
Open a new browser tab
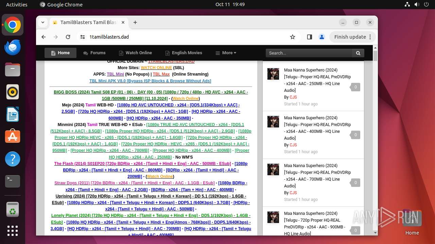pyautogui.click(x=135, y=22)
